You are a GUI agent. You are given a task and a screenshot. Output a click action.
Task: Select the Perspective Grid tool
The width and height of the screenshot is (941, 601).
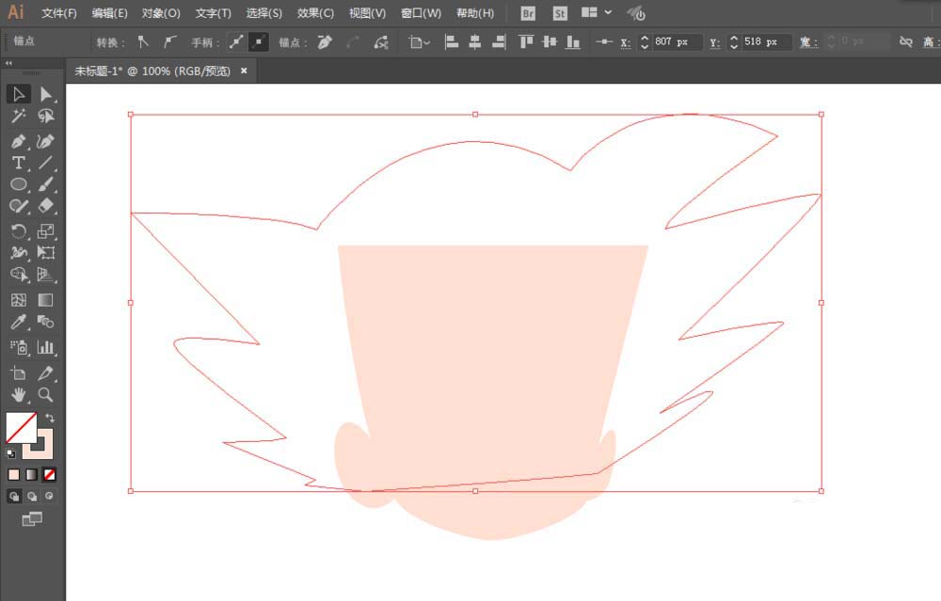click(x=45, y=274)
